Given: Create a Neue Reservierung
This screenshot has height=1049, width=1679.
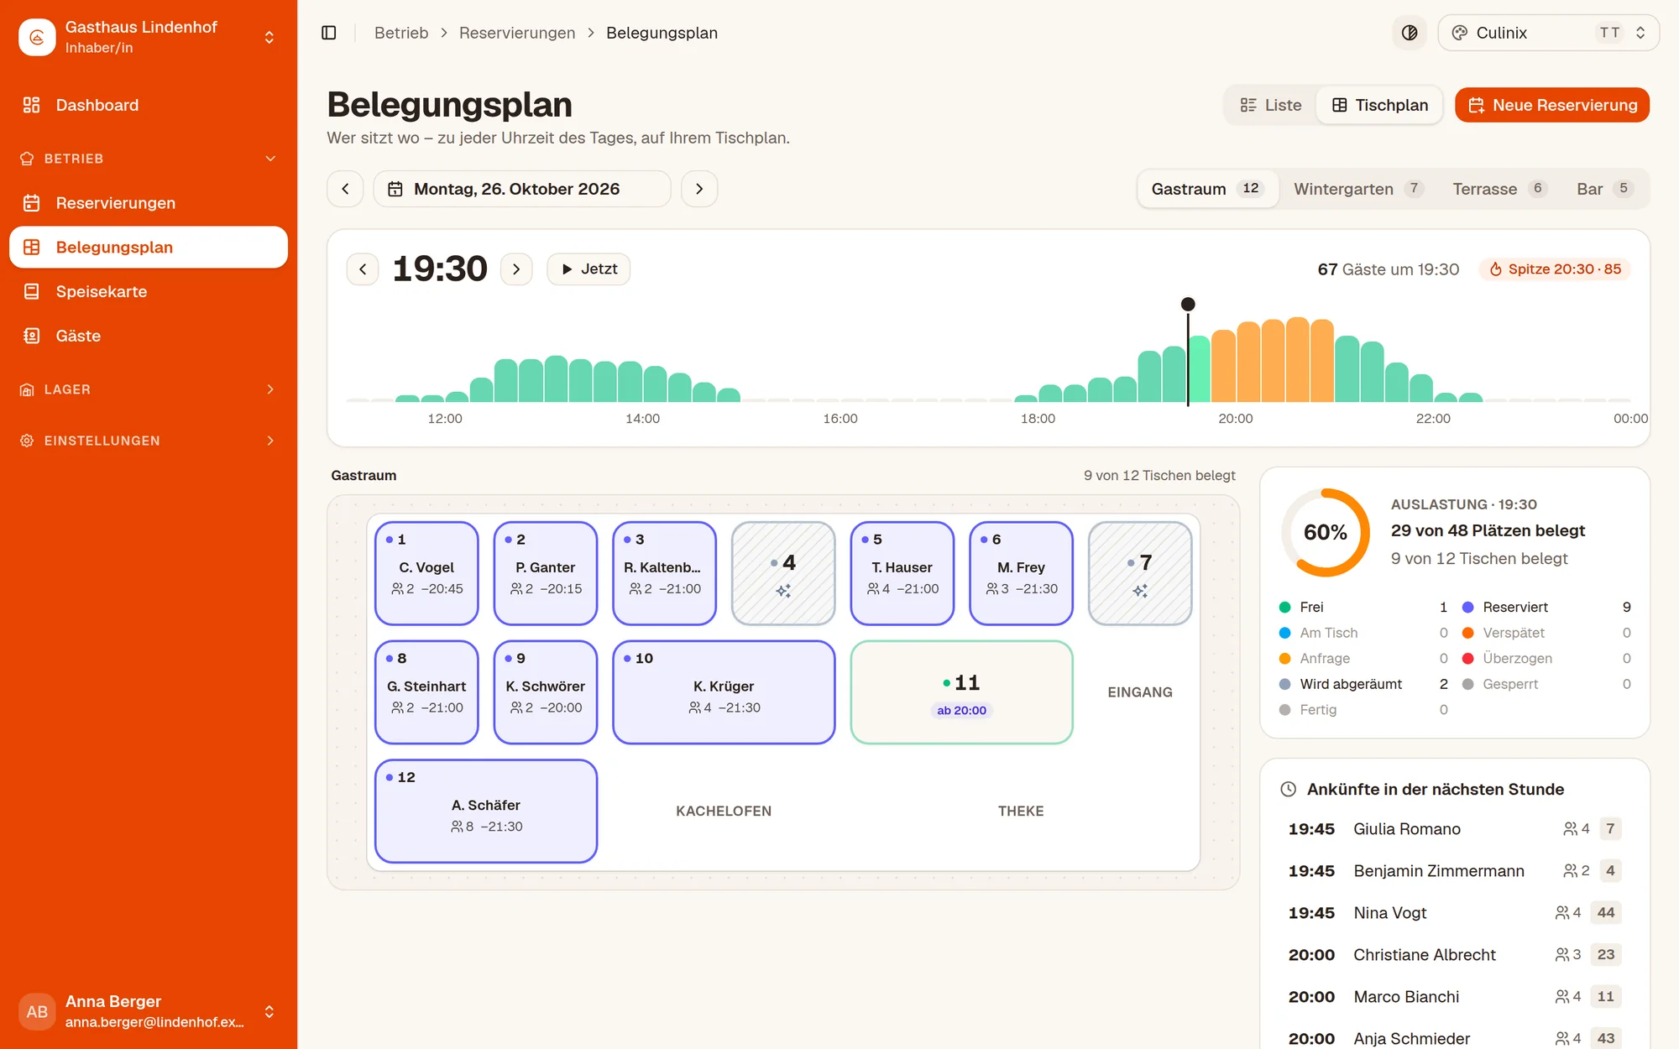Looking at the screenshot, I should [1552, 105].
